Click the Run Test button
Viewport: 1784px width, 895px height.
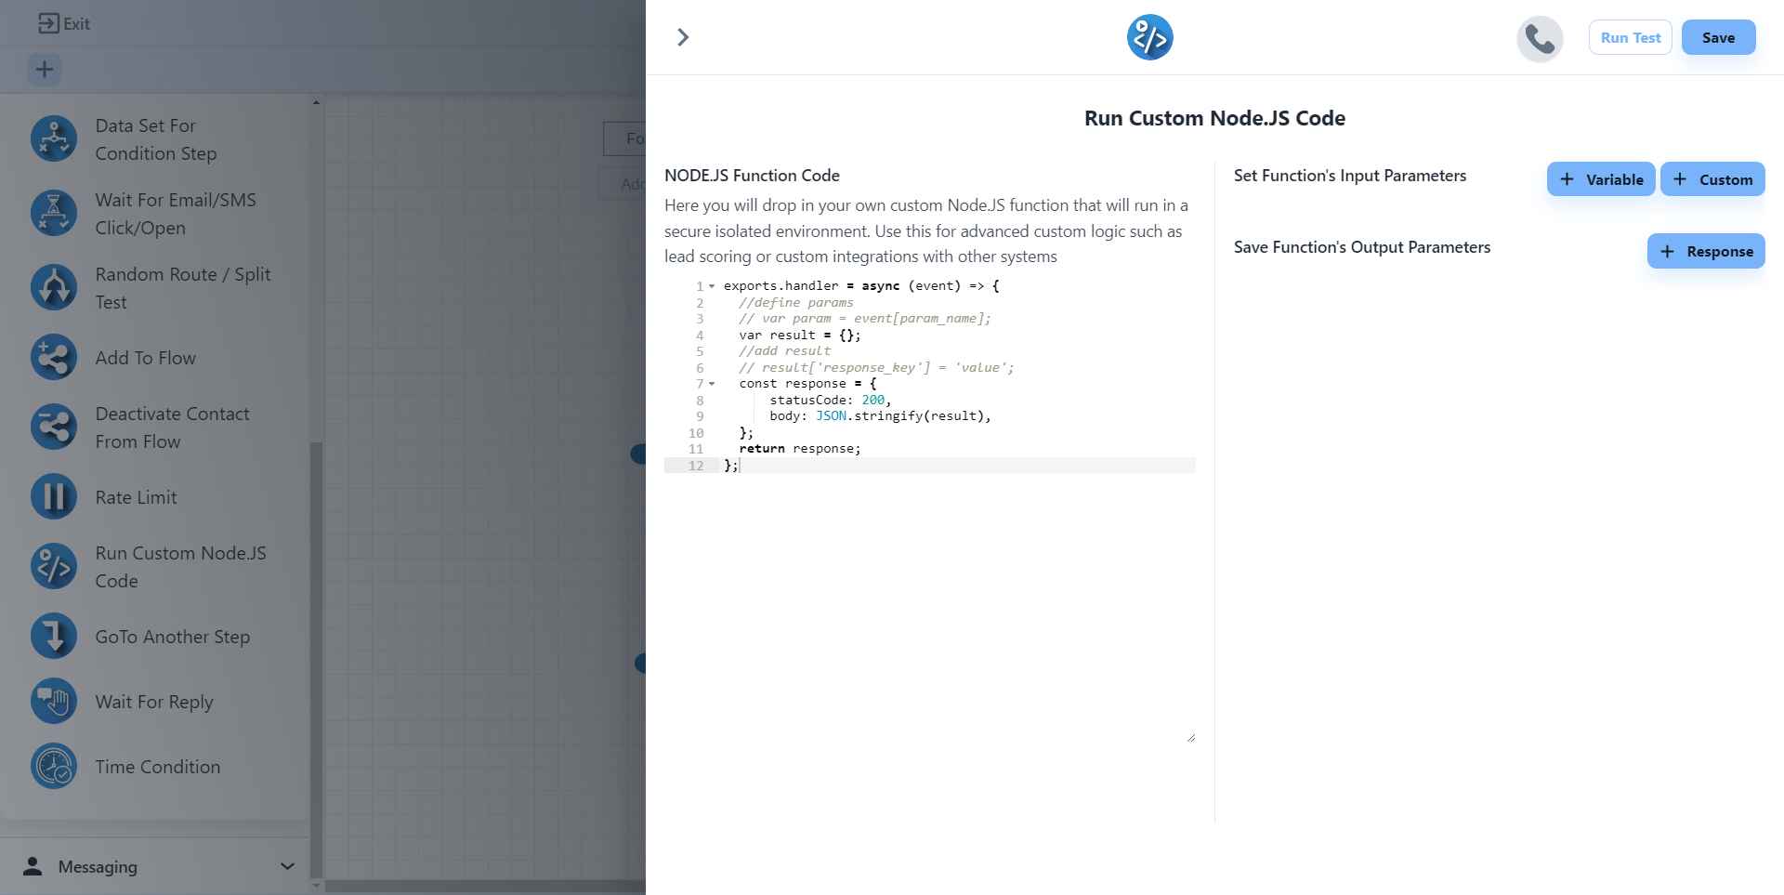point(1630,37)
